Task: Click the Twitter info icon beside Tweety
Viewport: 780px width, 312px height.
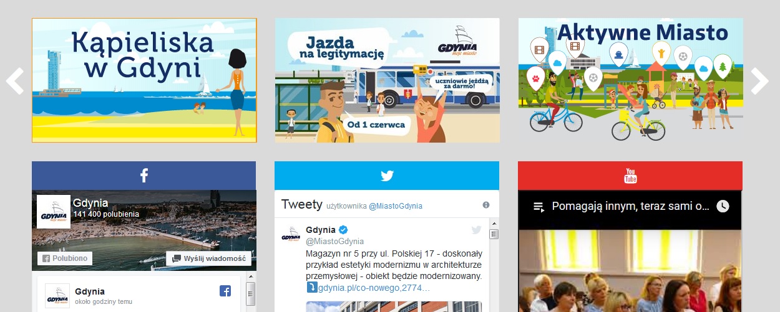Action: click(x=486, y=205)
